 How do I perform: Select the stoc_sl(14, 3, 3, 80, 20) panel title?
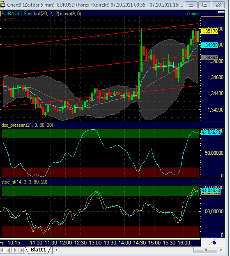click(x=24, y=182)
